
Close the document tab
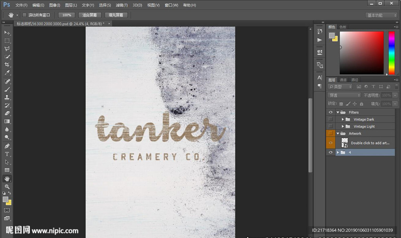click(109, 23)
